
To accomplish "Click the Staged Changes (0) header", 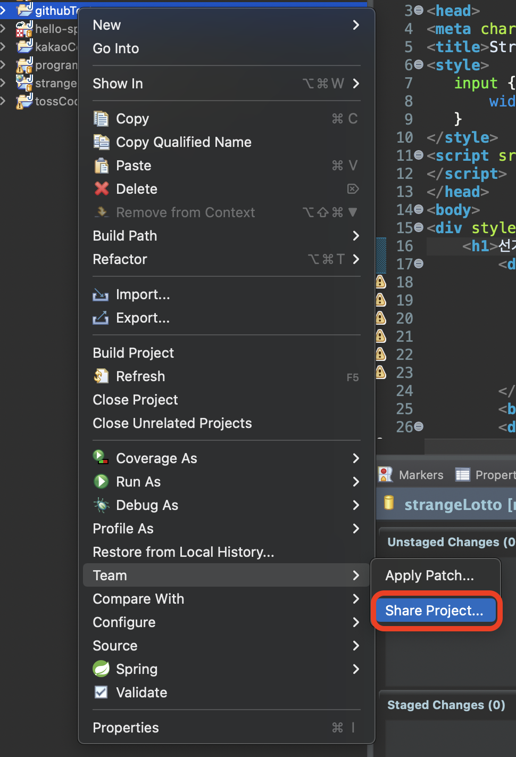I will pos(446,705).
